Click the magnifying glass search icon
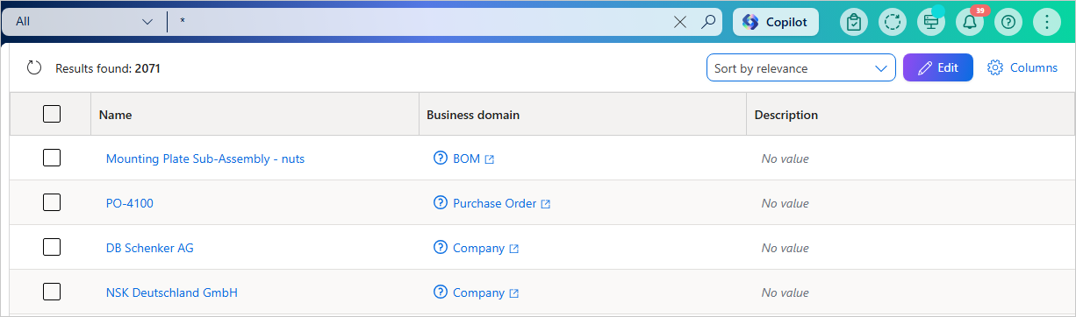The height and width of the screenshot is (317, 1076). point(708,22)
